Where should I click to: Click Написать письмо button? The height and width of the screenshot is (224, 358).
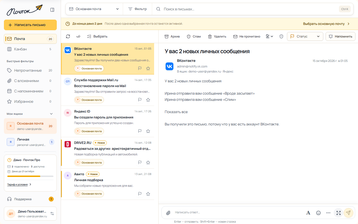click(30, 25)
